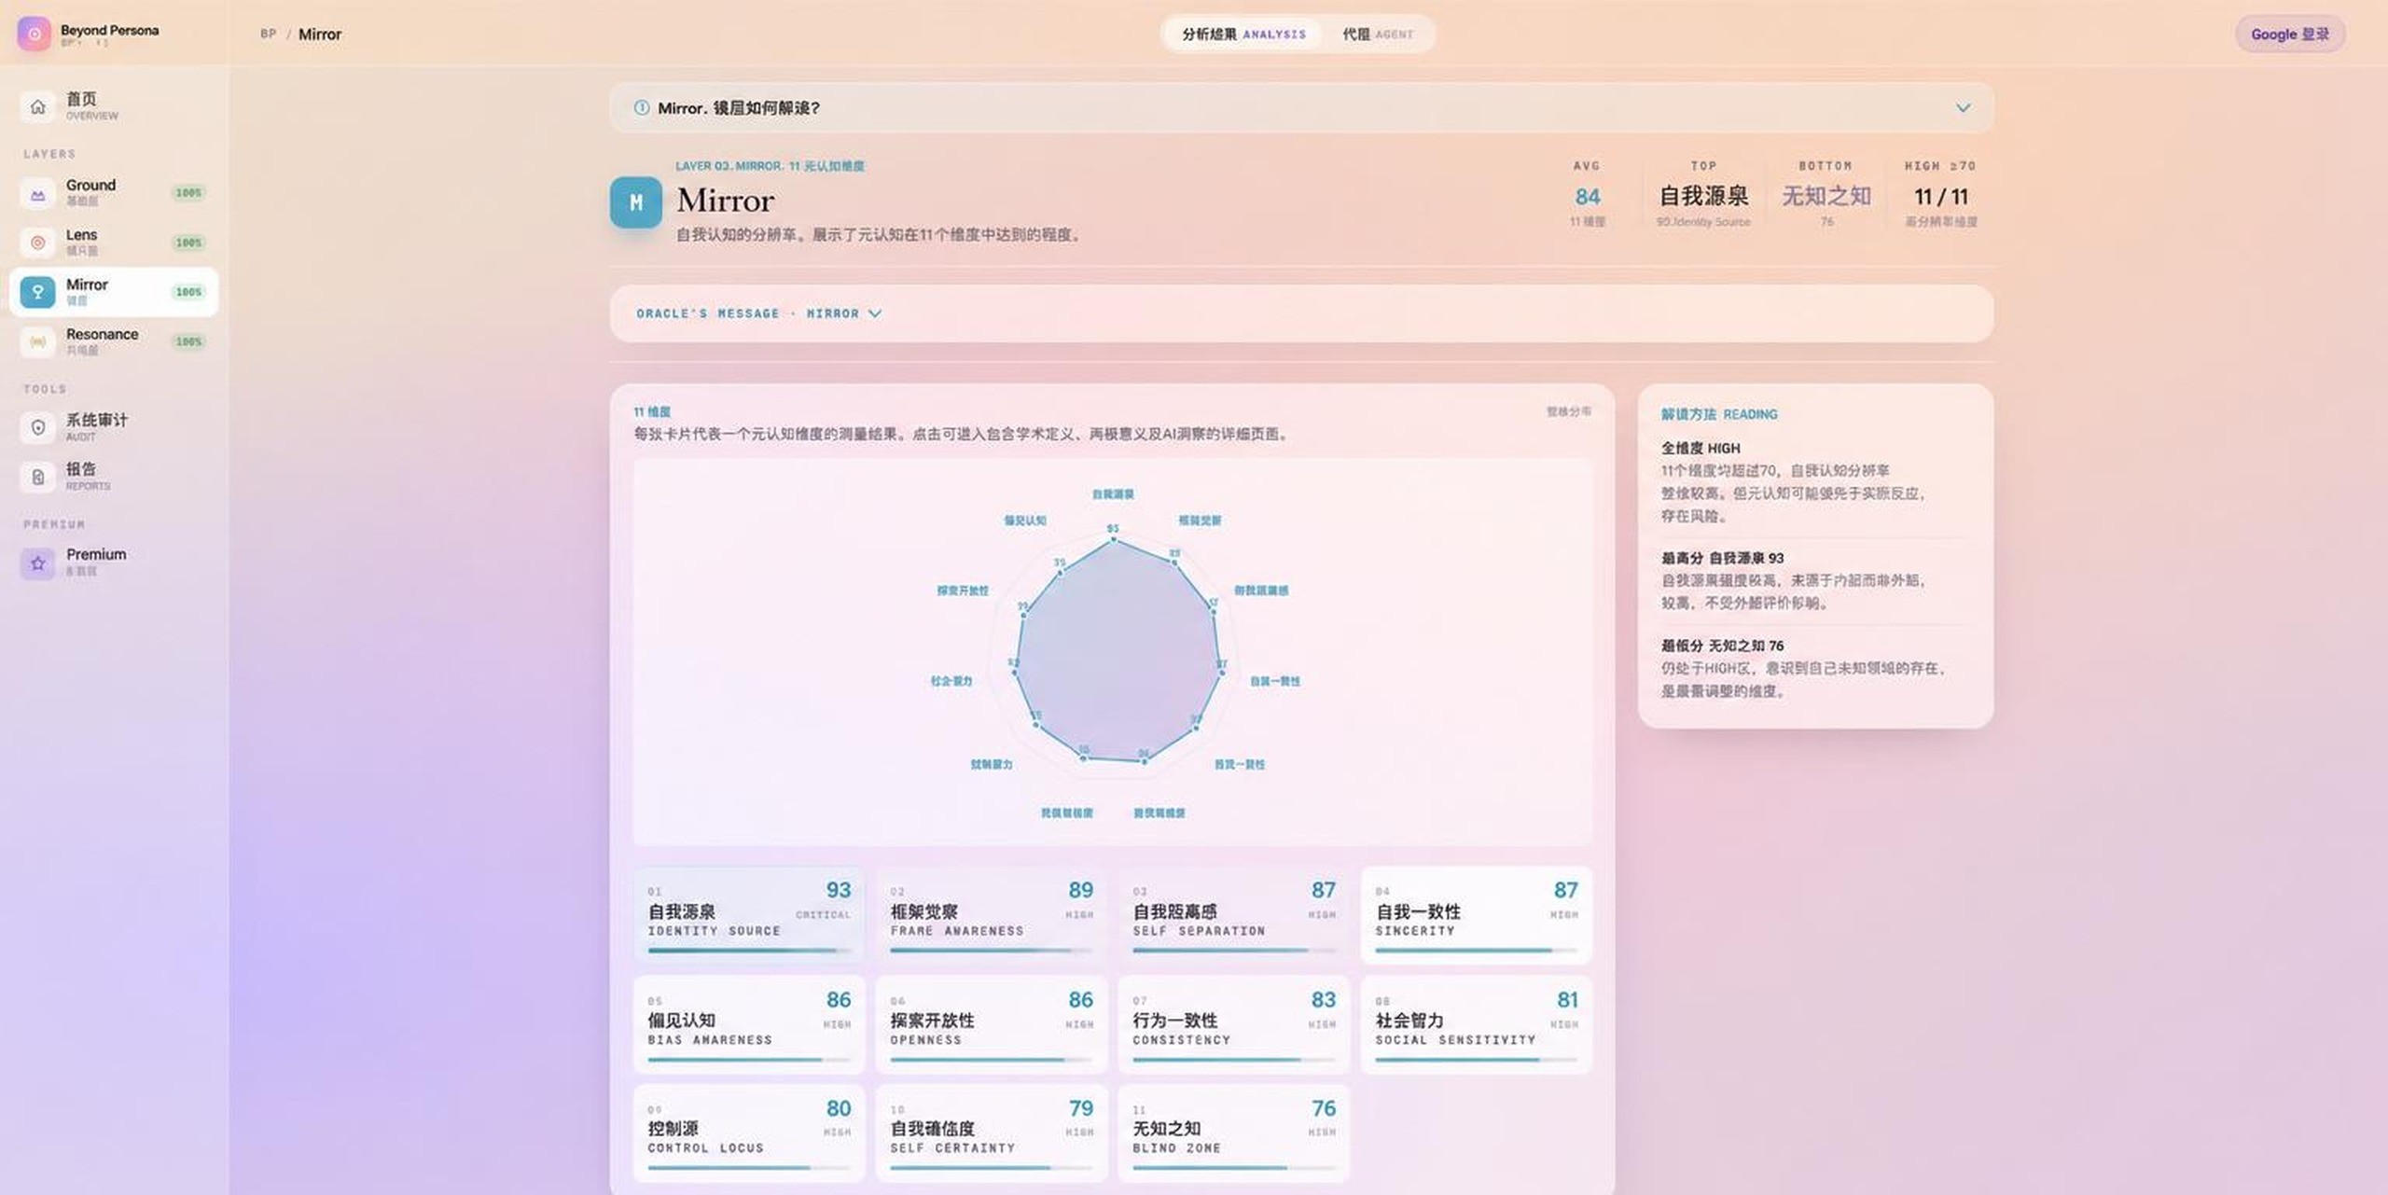Viewport: 2388px width, 1195px height.
Task: Open the Consistency card scoring 83
Action: click(1234, 1024)
